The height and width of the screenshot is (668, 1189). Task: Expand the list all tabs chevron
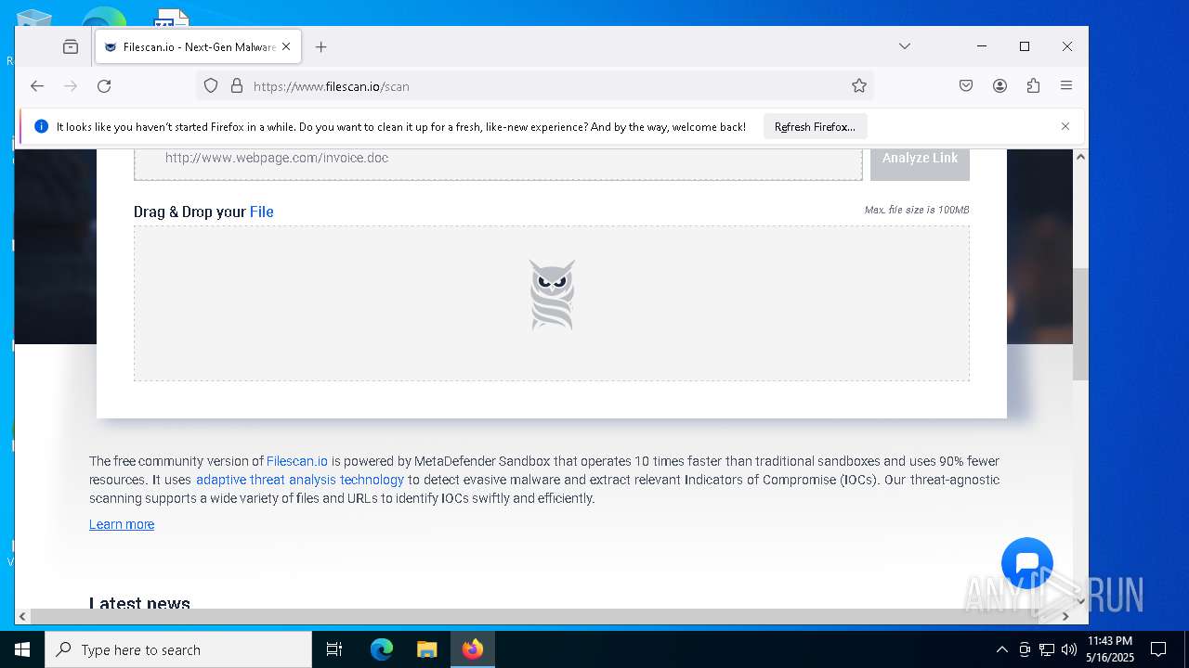pos(904,46)
